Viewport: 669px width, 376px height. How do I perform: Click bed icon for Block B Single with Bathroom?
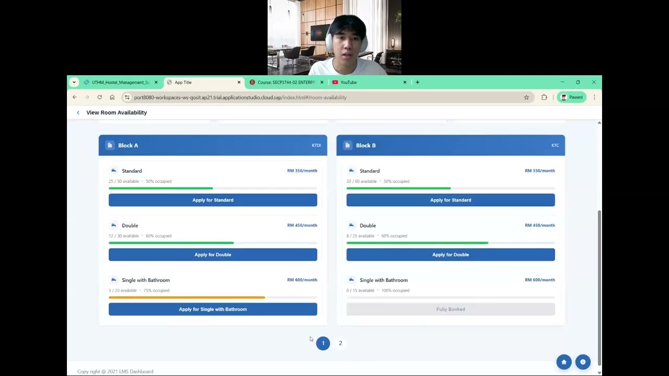click(x=351, y=279)
